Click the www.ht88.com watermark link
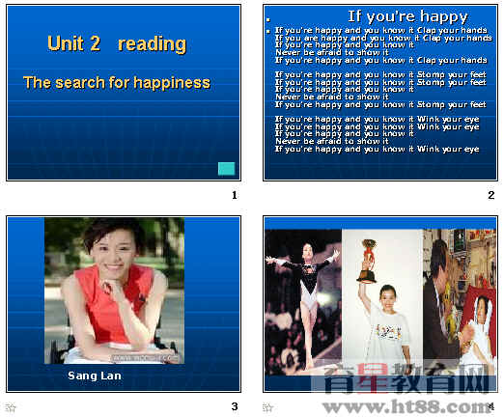504x417 pixels. pos(407,406)
